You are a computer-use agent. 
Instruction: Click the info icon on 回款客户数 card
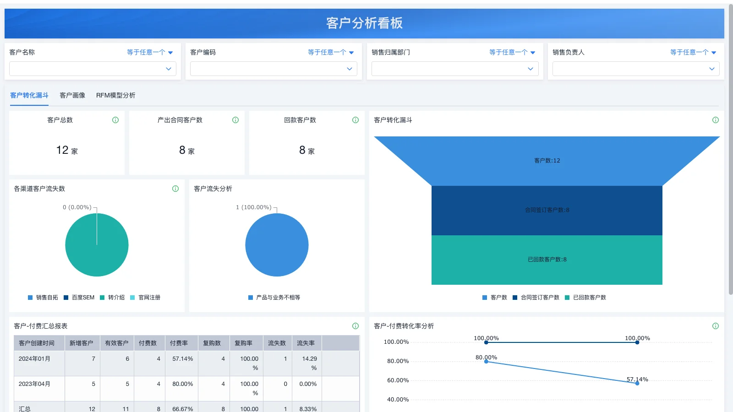point(355,120)
